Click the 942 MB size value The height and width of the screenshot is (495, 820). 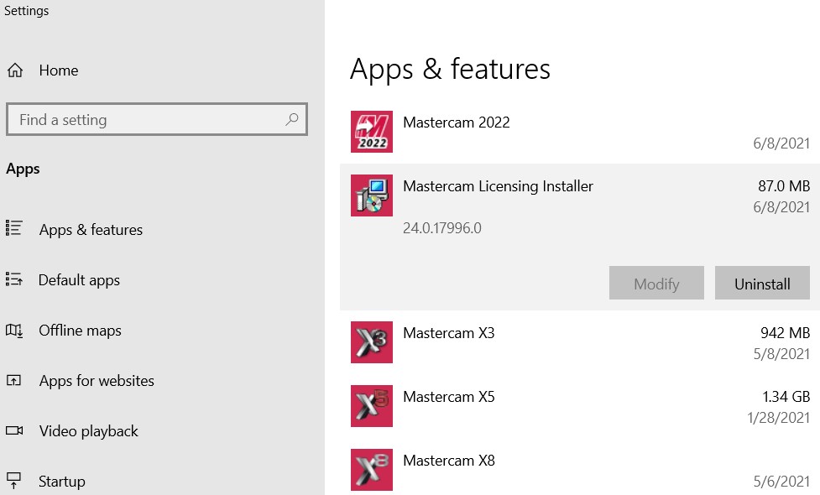[785, 333]
